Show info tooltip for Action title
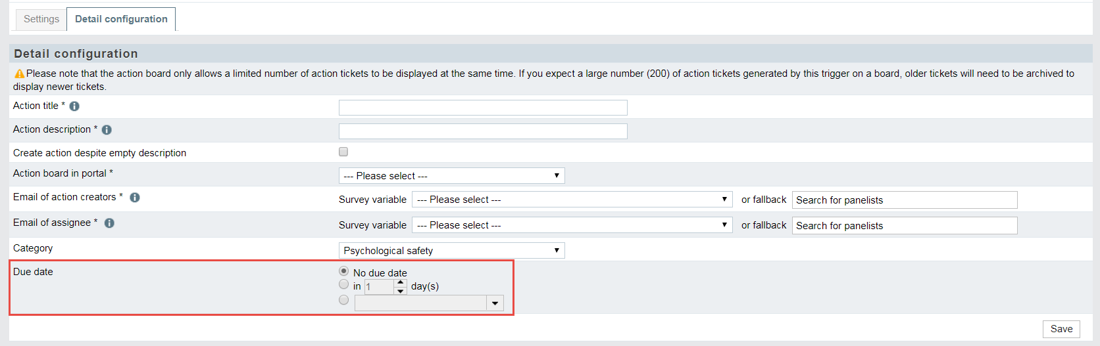The width and height of the screenshot is (1100, 346). point(74,106)
